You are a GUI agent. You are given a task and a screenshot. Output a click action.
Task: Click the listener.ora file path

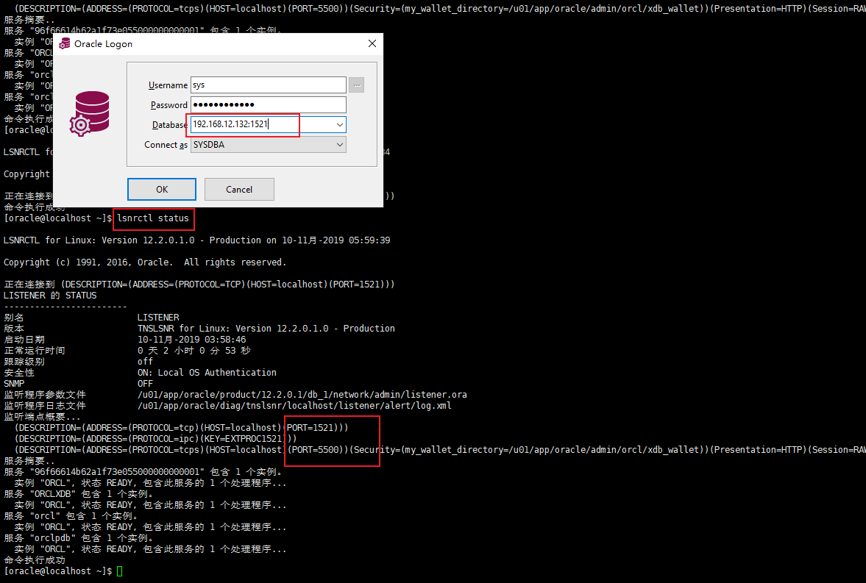[302, 395]
